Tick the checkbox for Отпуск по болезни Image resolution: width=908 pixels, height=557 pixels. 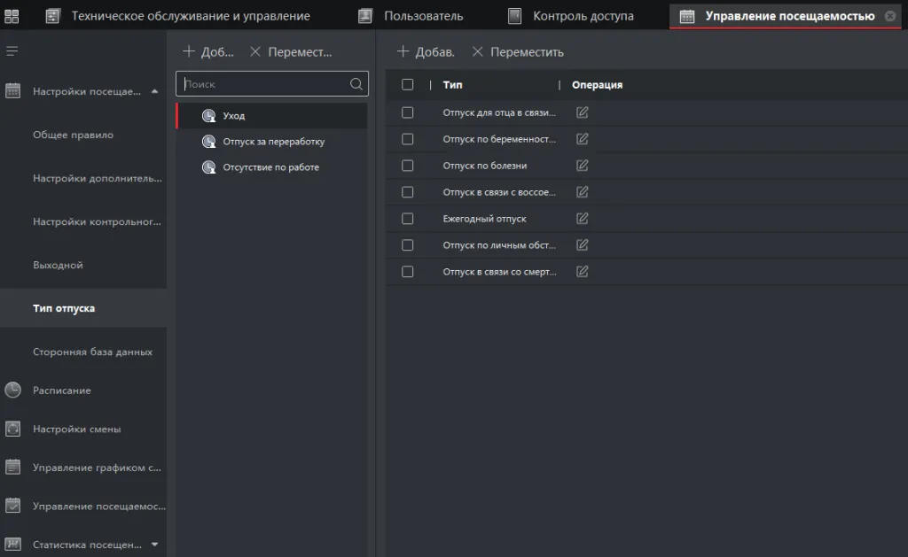pyautogui.click(x=407, y=166)
